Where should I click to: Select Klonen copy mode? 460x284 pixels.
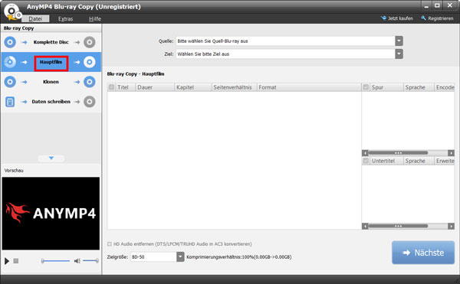click(51, 82)
